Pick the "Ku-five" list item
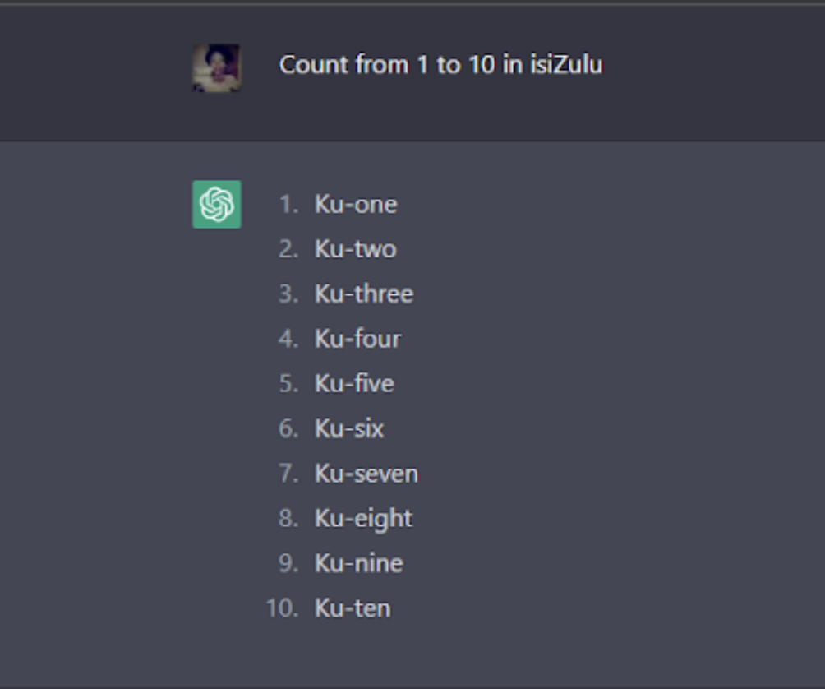 click(354, 384)
